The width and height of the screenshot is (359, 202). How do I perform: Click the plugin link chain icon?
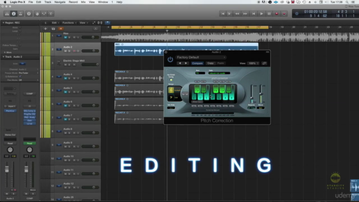[x=264, y=63]
